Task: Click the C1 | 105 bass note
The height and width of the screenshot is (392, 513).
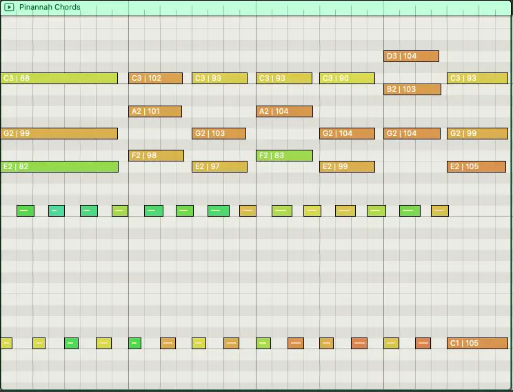Action: 477,343
